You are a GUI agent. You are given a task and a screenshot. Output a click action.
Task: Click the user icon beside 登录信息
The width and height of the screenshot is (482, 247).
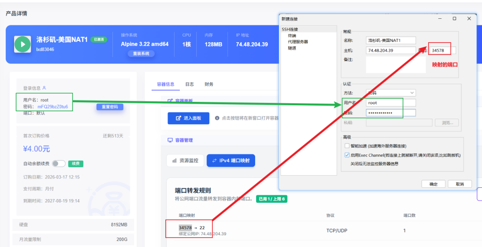(x=44, y=88)
